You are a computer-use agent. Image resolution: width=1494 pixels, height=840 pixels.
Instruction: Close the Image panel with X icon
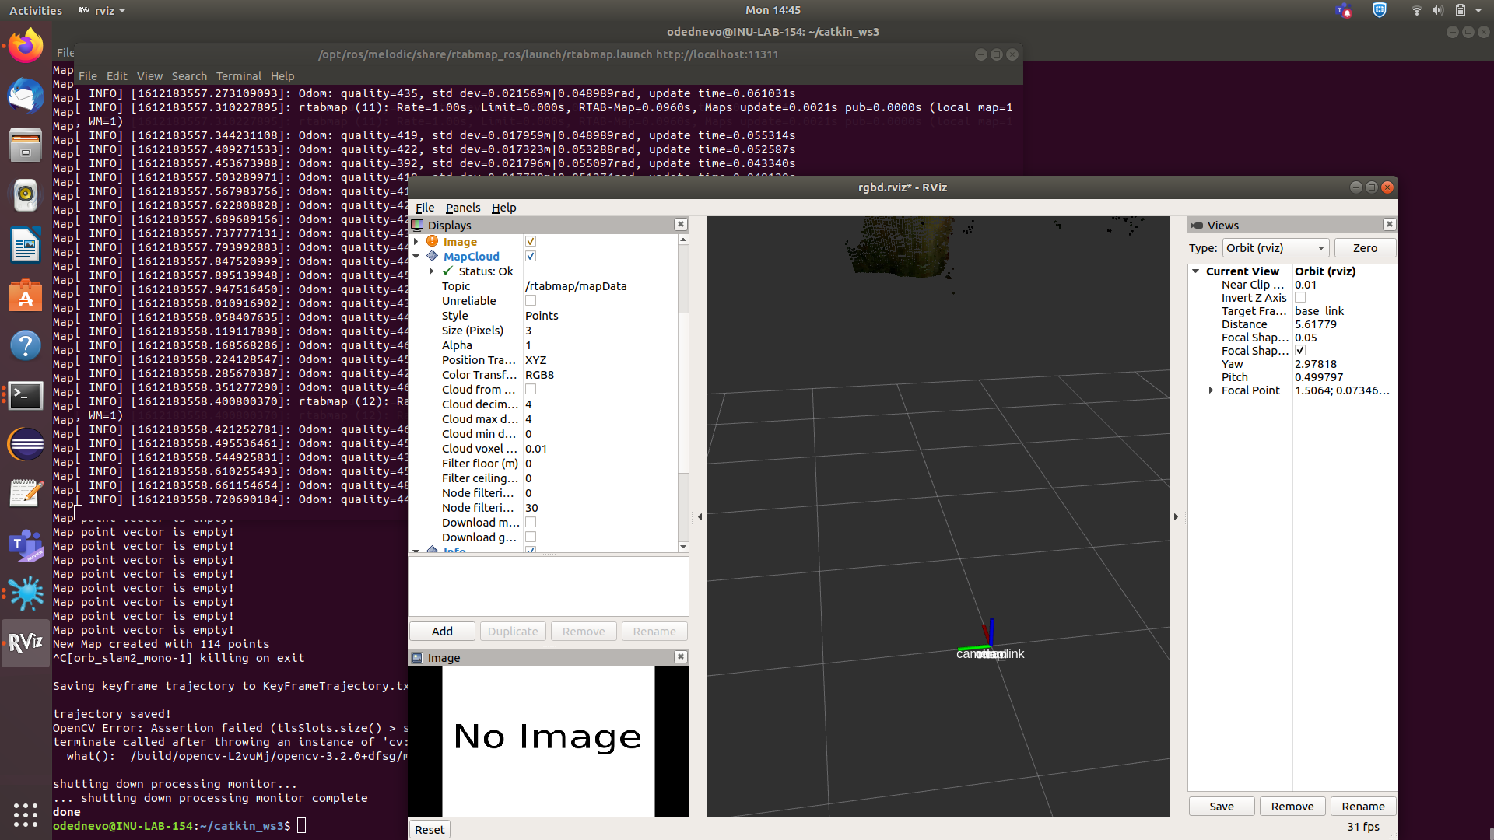[681, 657]
